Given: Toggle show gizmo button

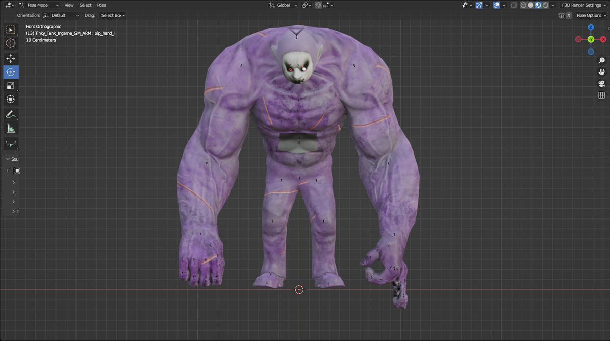Looking at the screenshot, I should pyautogui.click(x=479, y=5).
